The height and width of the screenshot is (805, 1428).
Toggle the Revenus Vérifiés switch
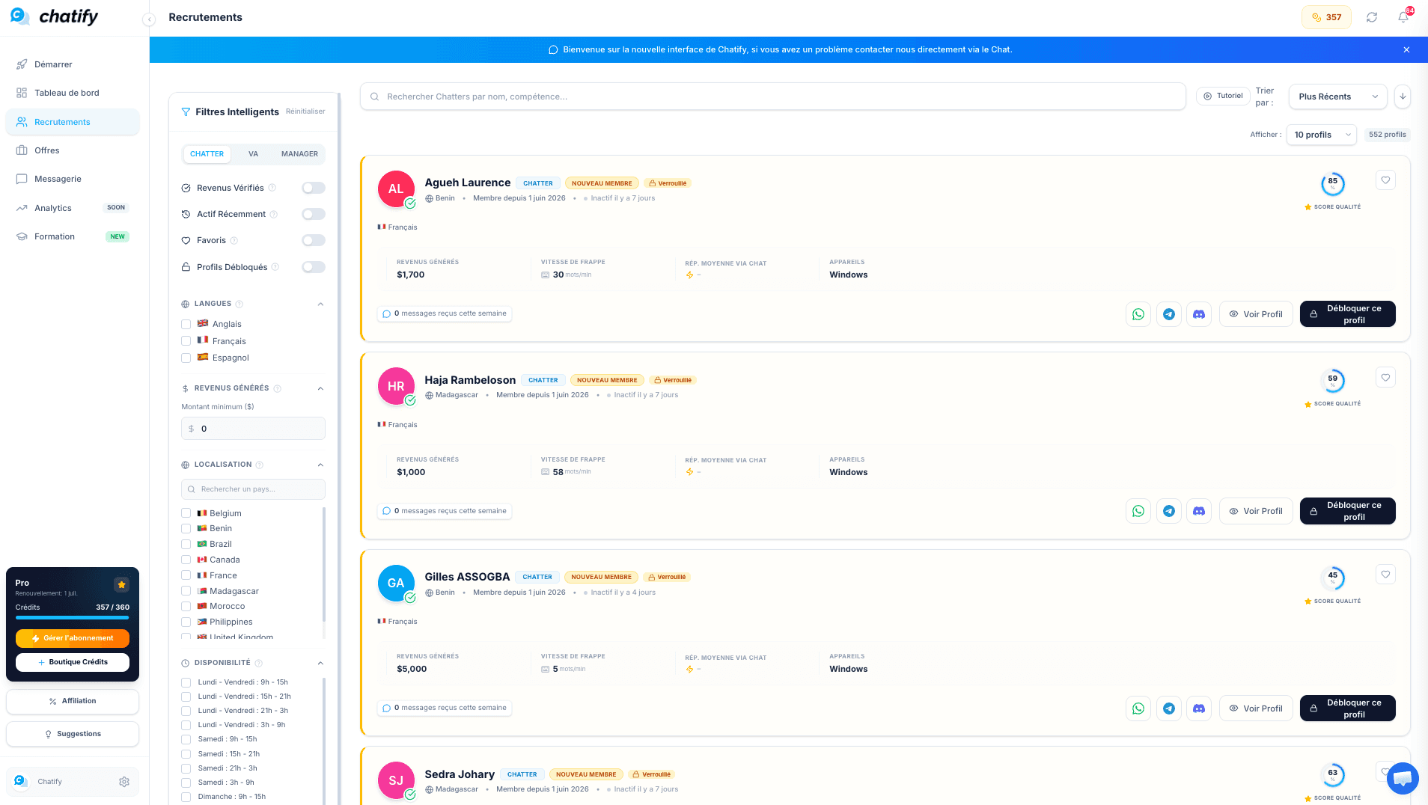[x=314, y=188]
